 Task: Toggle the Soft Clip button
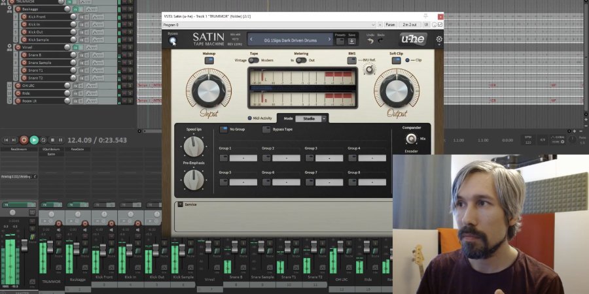[397, 60]
